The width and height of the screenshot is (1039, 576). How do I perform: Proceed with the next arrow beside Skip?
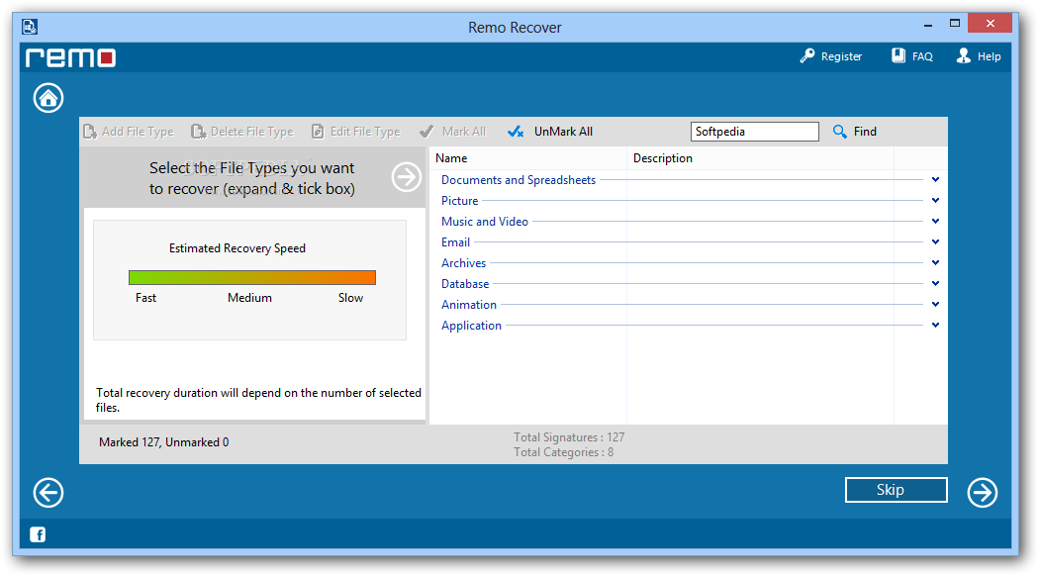click(982, 493)
